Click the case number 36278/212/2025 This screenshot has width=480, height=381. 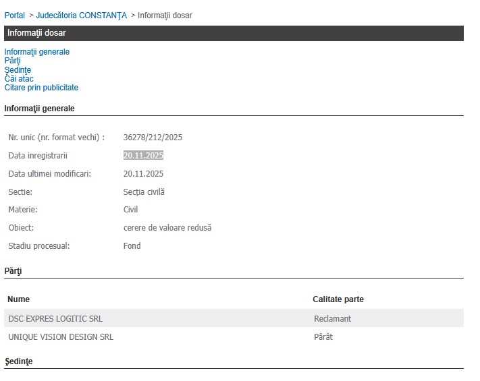153,138
